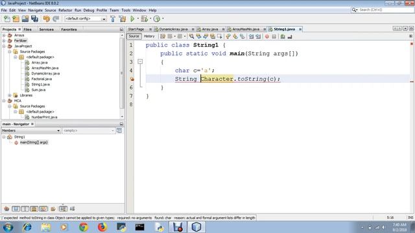Select Factorial.java in Projects tree
The height and width of the screenshot is (233, 415).
point(41,79)
